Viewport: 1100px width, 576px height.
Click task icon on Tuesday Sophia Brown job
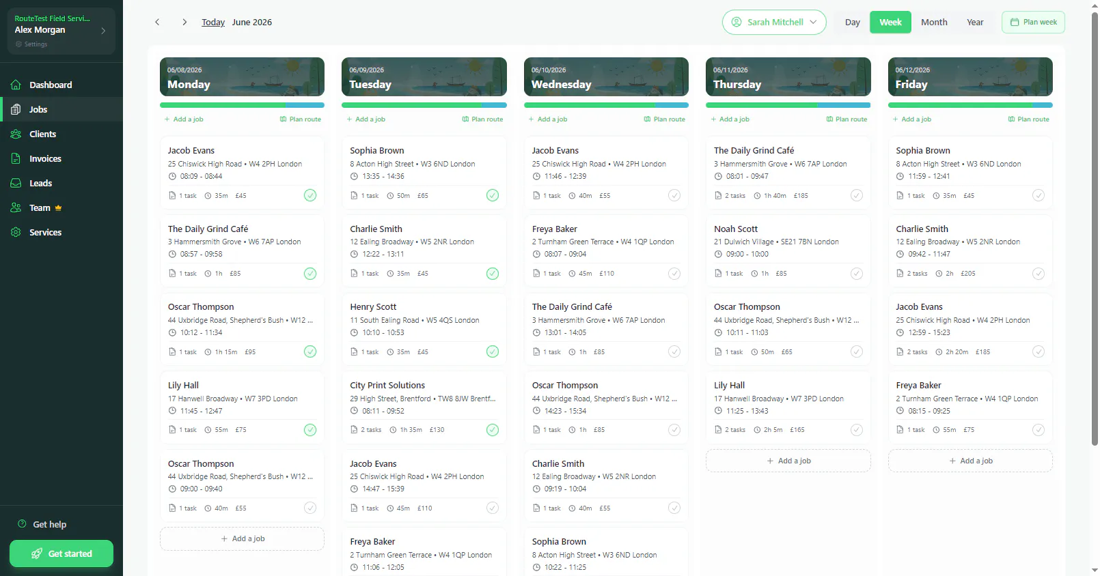pos(354,196)
